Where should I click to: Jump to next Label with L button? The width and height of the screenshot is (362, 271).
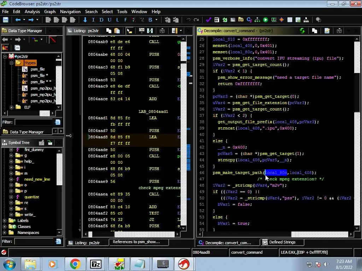click(x=117, y=20)
